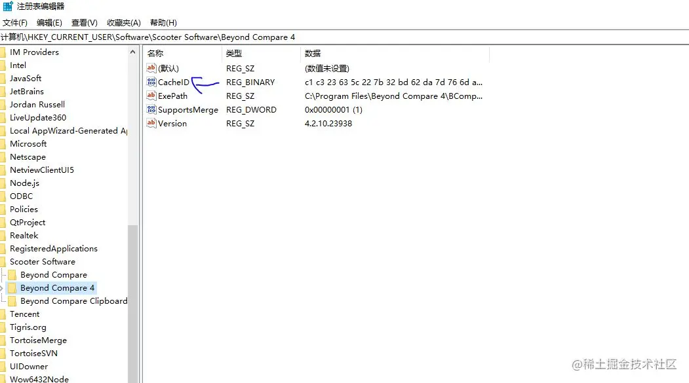Image resolution: width=689 pixels, height=383 pixels.
Task: Select the Scooter Software key
Action: click(43, 262)
